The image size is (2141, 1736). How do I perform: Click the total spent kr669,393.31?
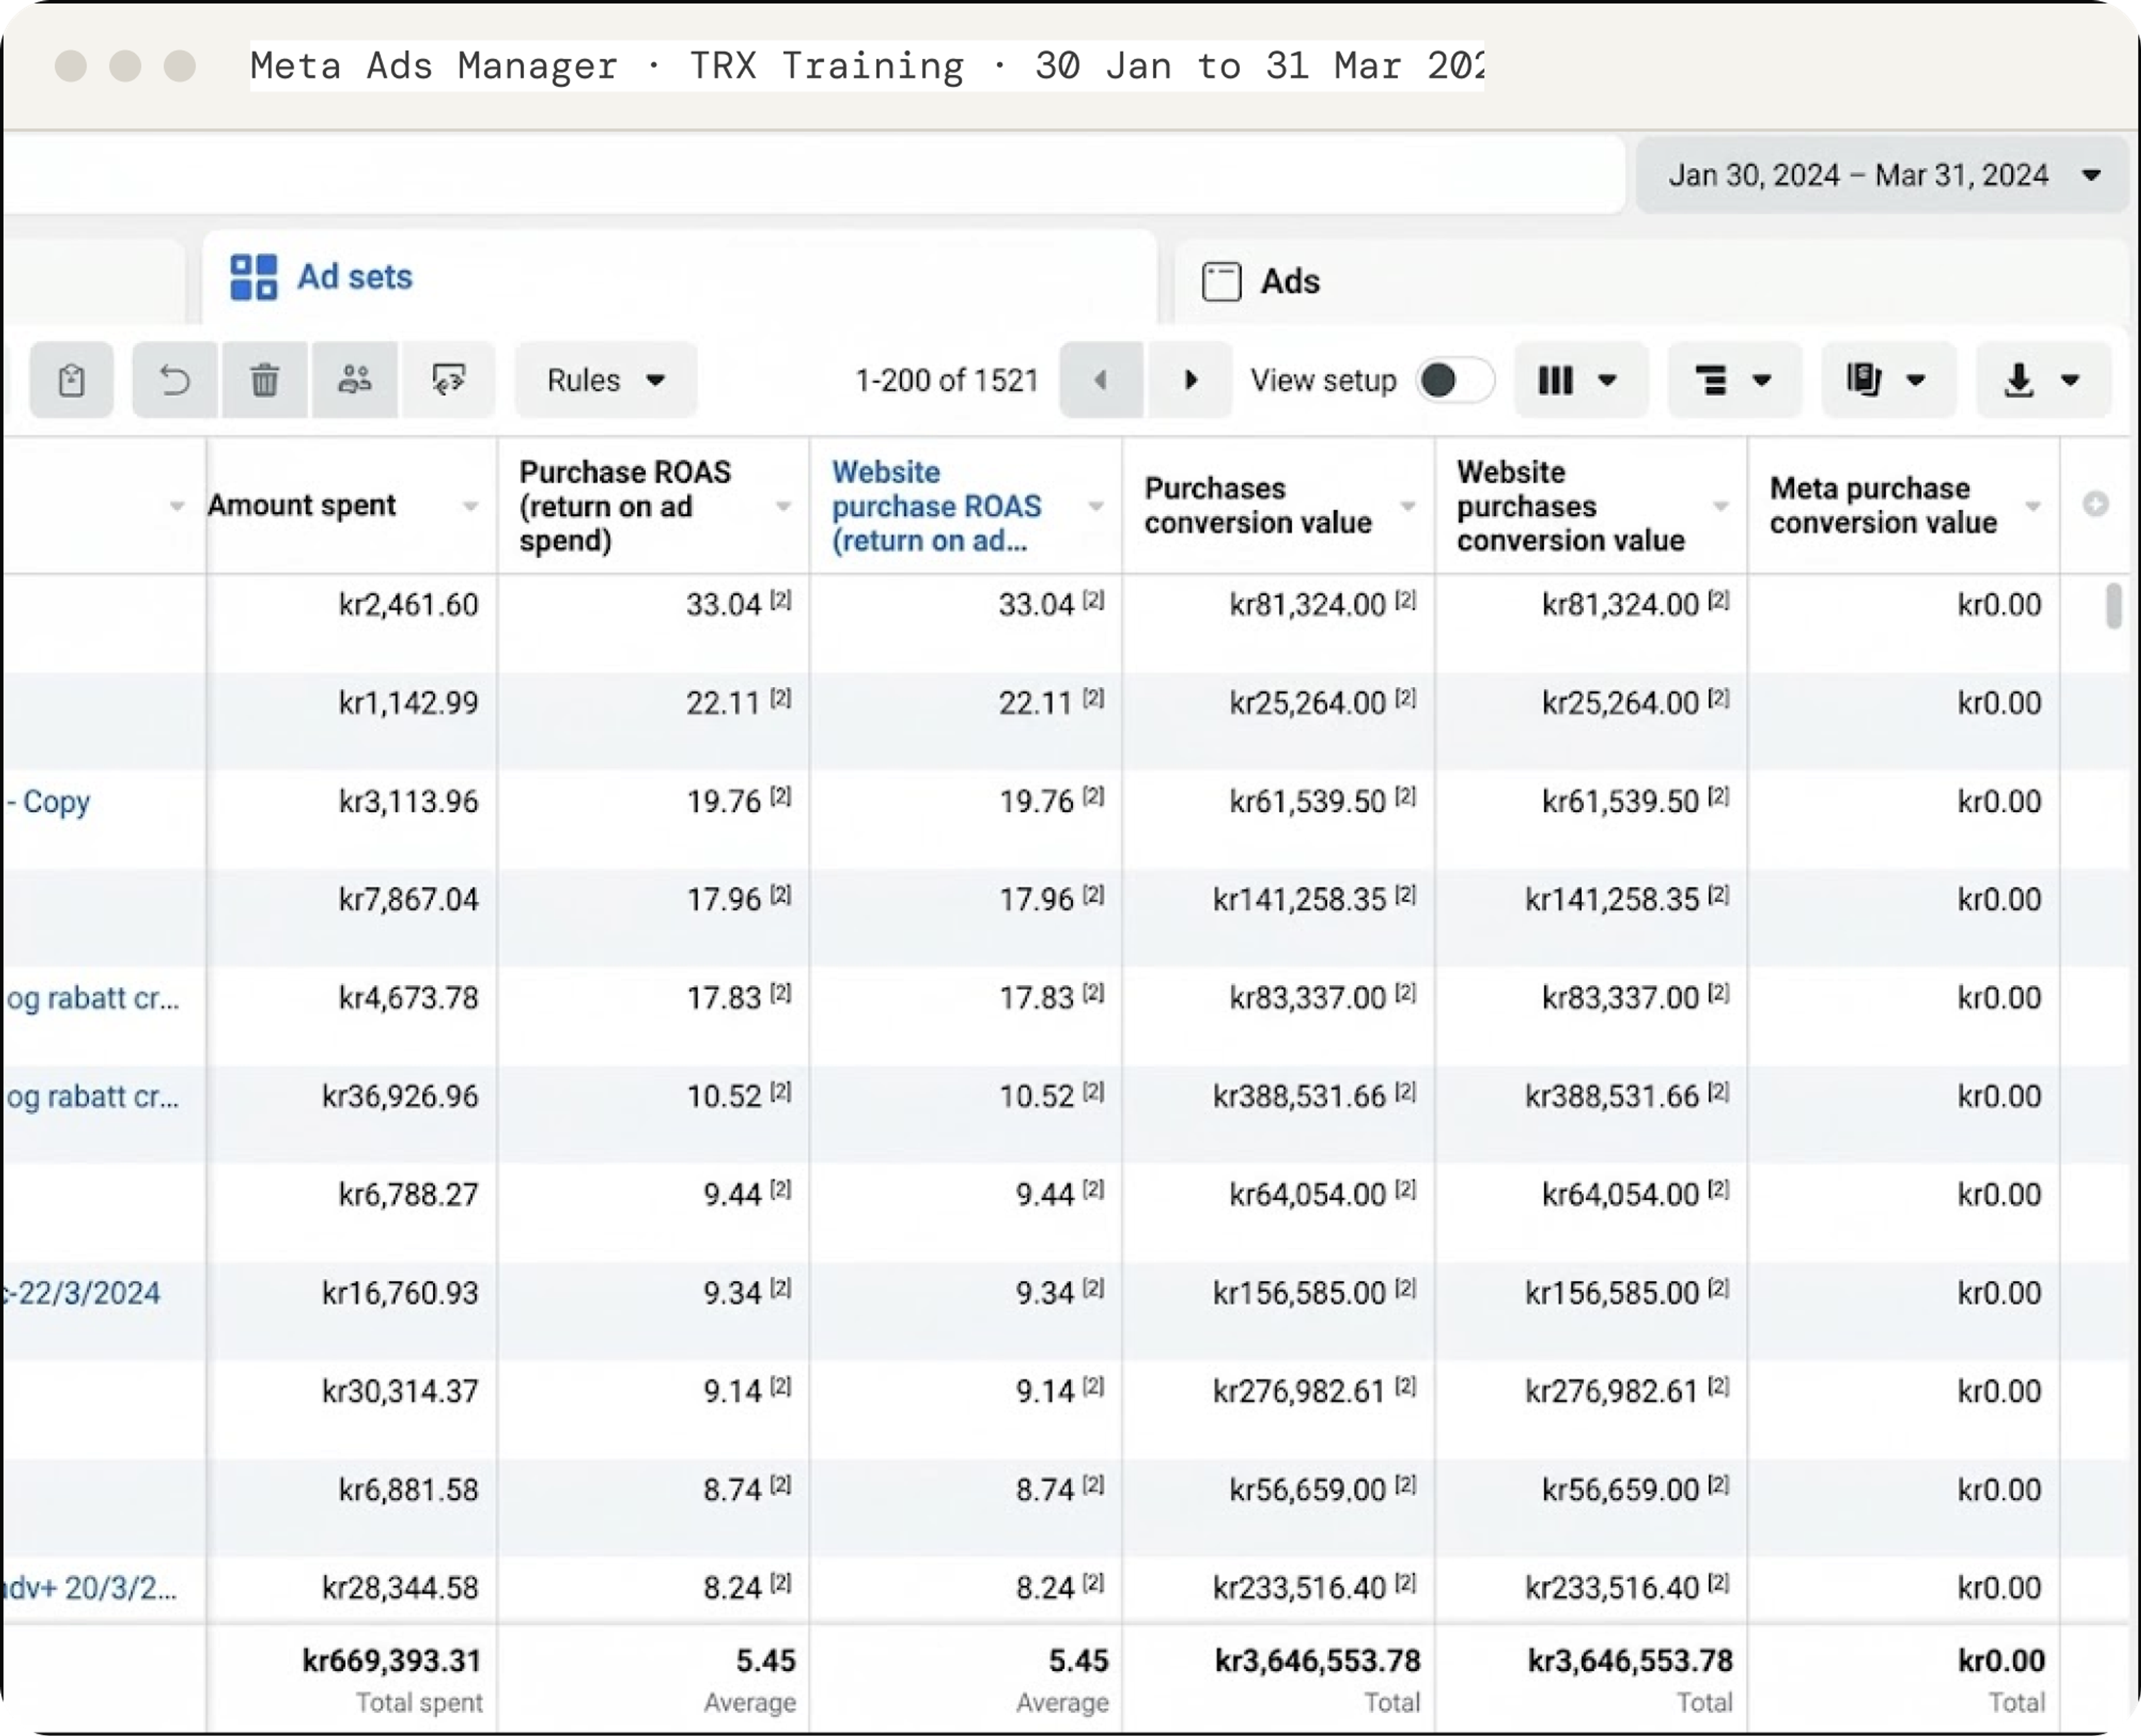[x=392, y=1661]
